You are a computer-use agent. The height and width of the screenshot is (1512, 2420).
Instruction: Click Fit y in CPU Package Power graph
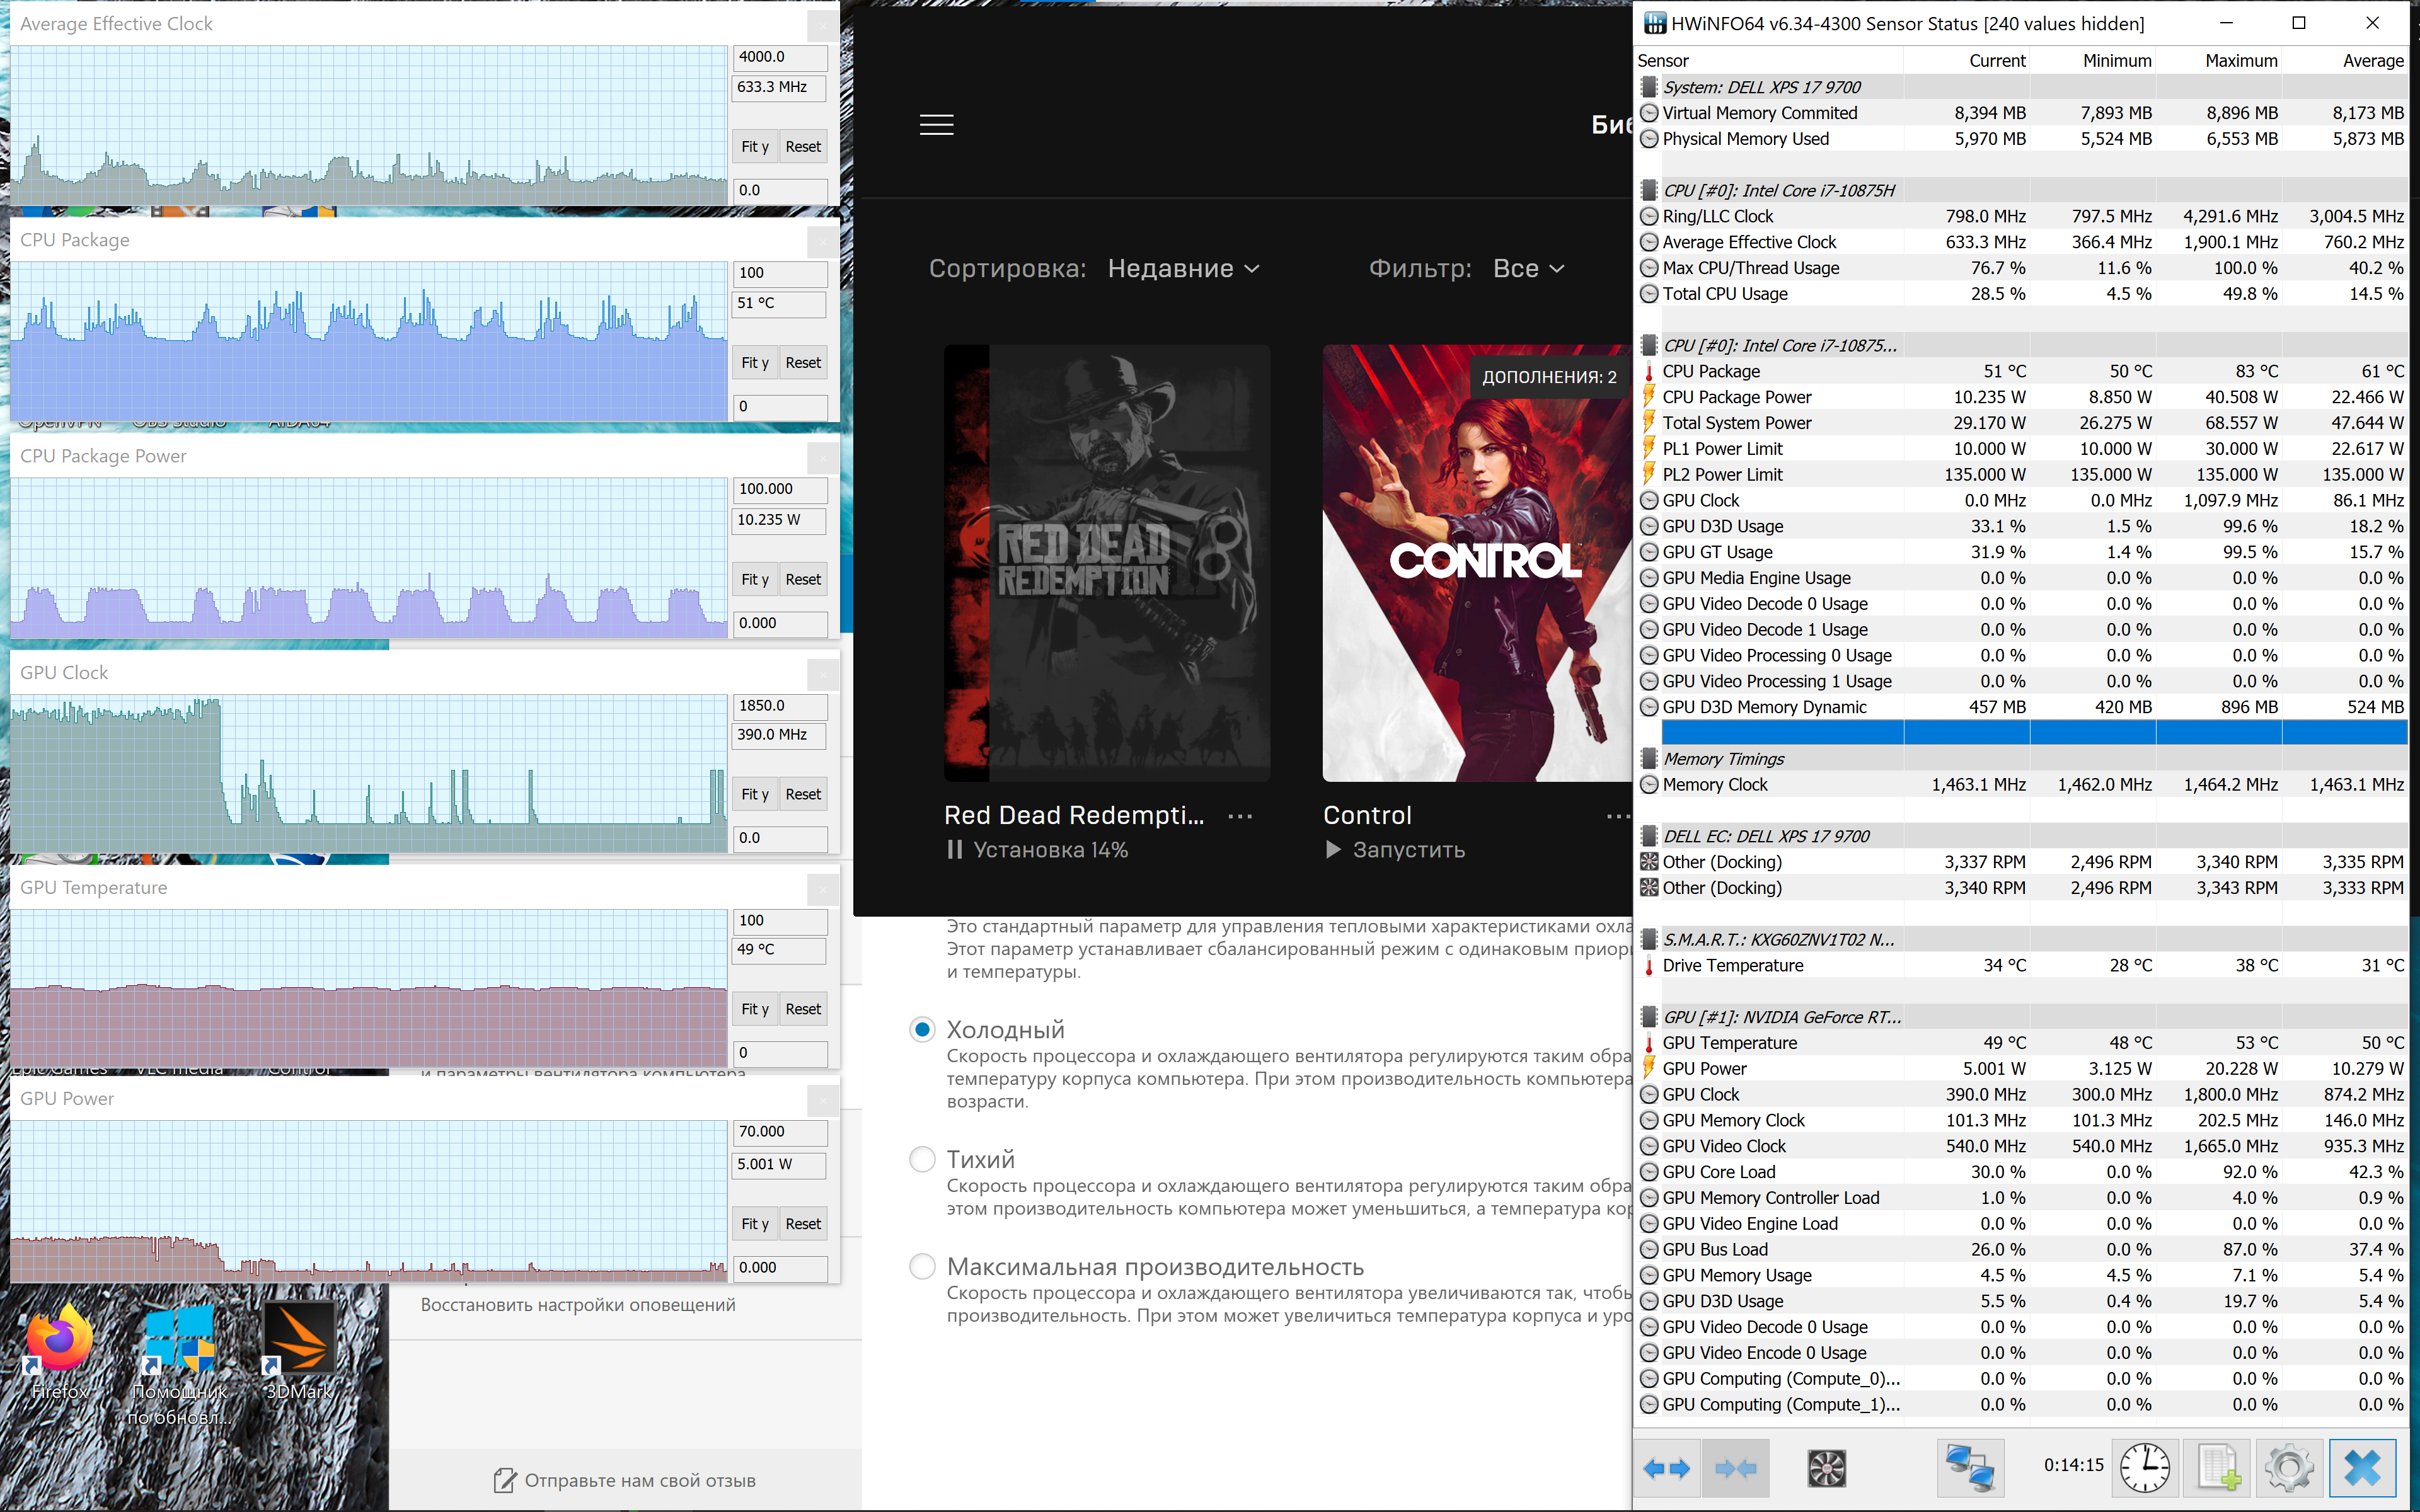755,580
